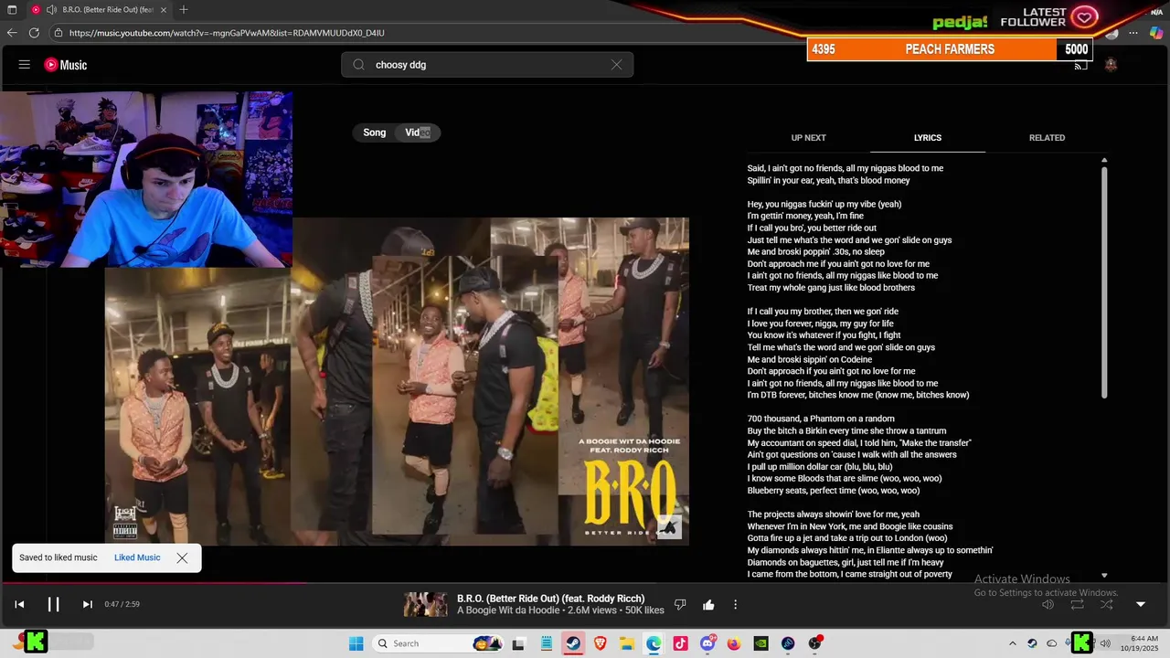Viewport: 1170px width, 658px height.
Task: Close the B.R.O. browser tab
Action: pos(165,9)
